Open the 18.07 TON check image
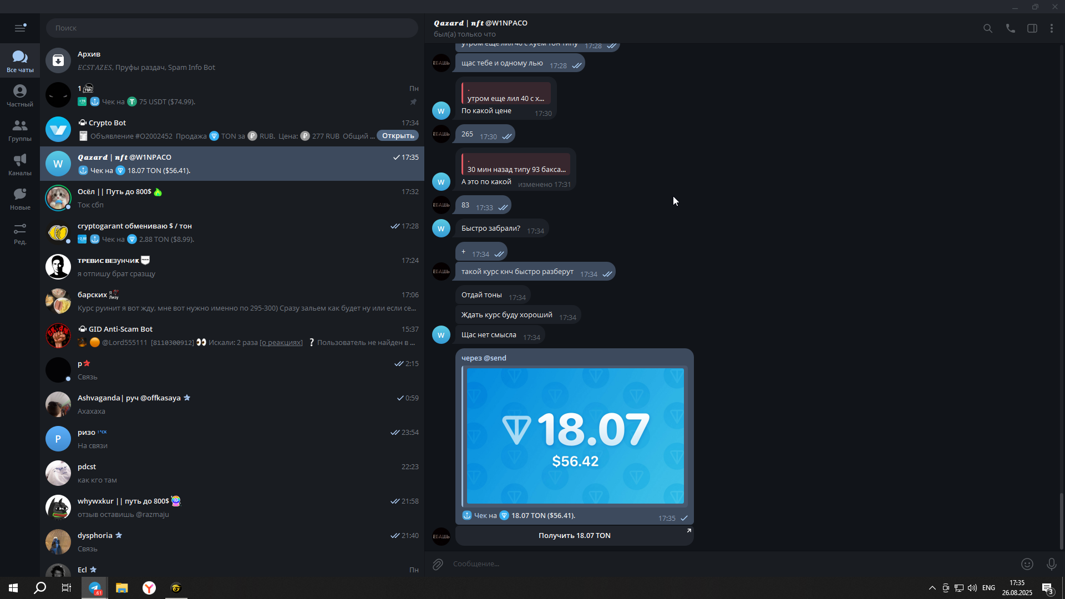The image size is (1065, 599). tap(575, 436)
